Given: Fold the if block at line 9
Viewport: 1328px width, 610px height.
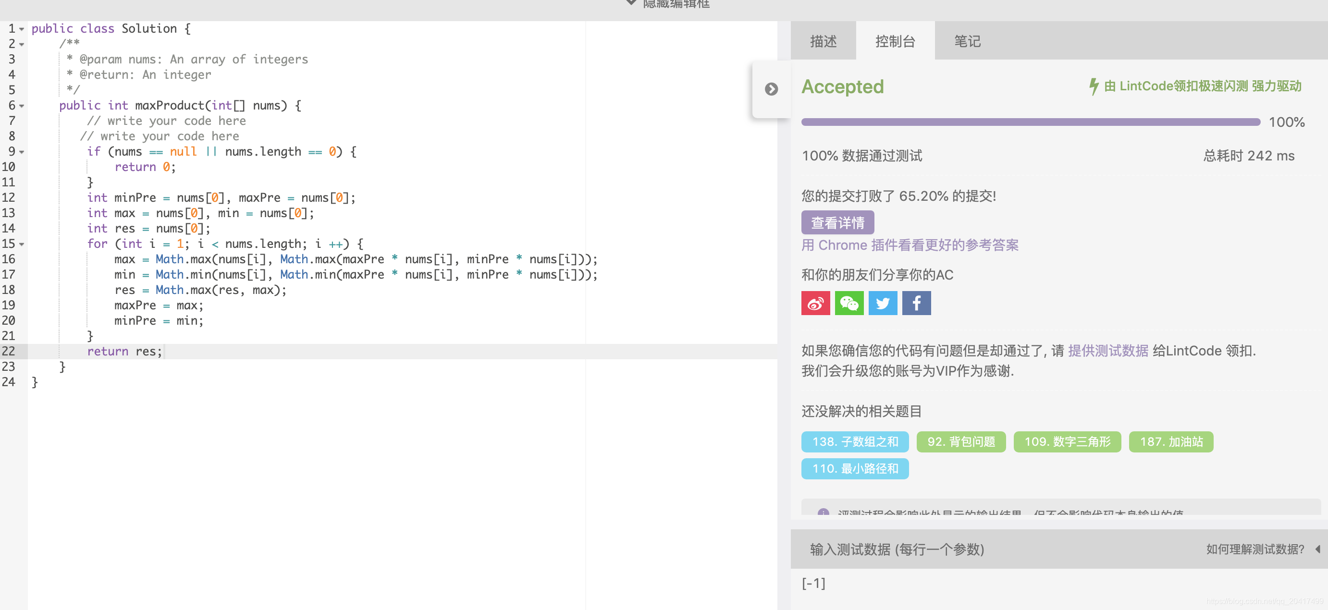Looking at the screenshot, I should tap(22, 152).
